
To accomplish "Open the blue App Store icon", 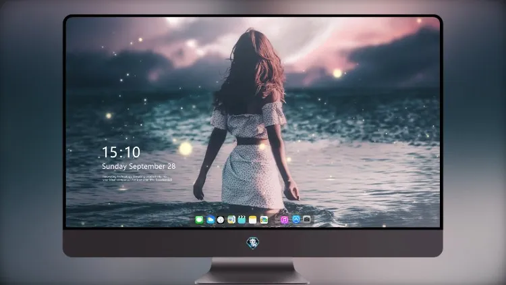I will [296, 219].
